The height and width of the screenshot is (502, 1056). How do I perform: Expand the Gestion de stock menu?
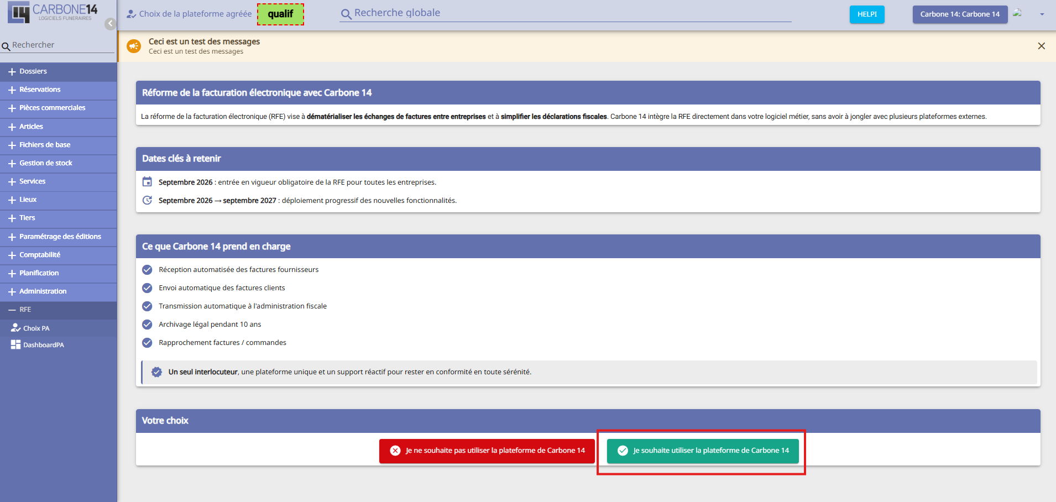(x=59, y=163)
